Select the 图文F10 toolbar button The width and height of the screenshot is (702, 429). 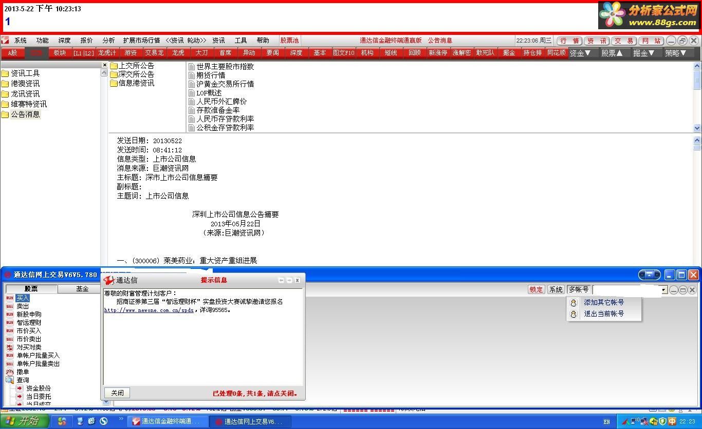tap(344, 53)
